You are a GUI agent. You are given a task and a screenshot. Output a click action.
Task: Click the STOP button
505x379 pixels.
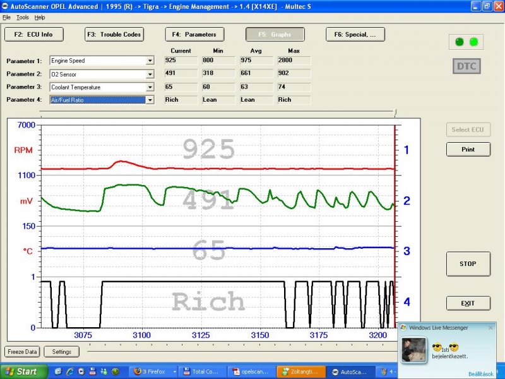pyautogui.click(x=468, y=264)
